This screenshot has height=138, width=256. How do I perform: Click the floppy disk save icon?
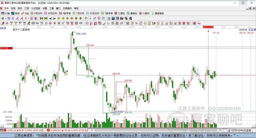click(122, 18)
